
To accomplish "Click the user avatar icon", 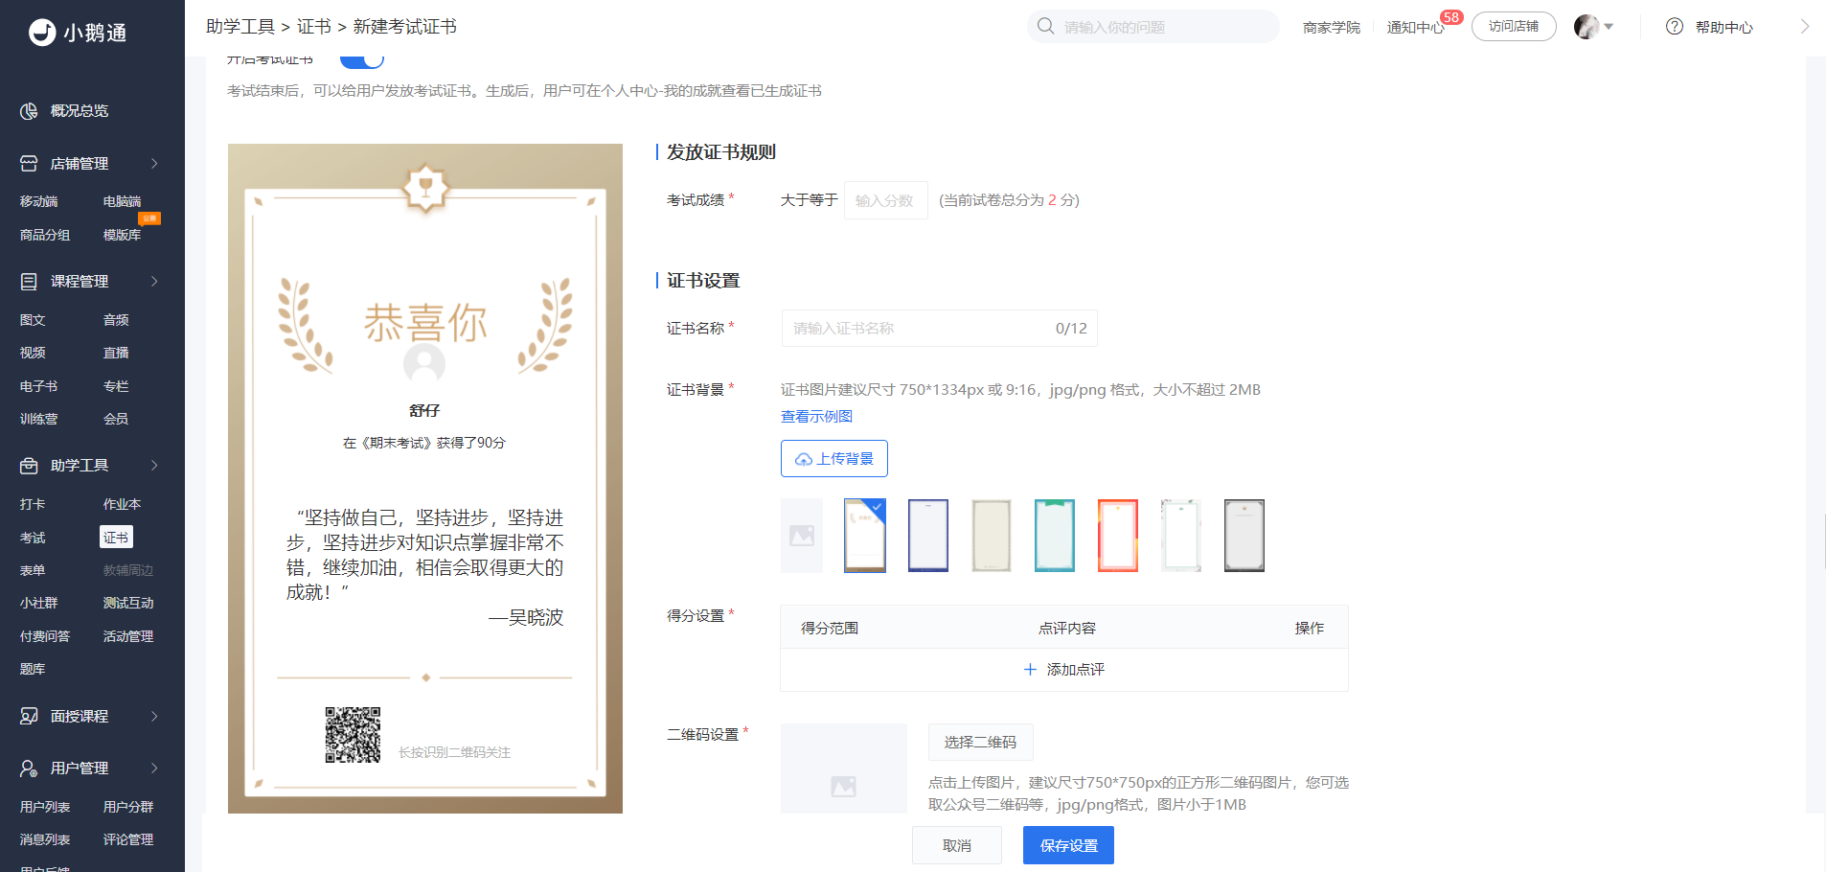I will [x=1587, y=27].
